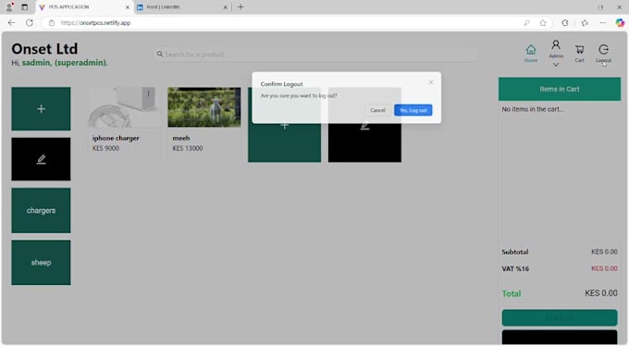629x346 pixels.
Task: Click the green checkout button below Total
Action: (x=560, y=317)
